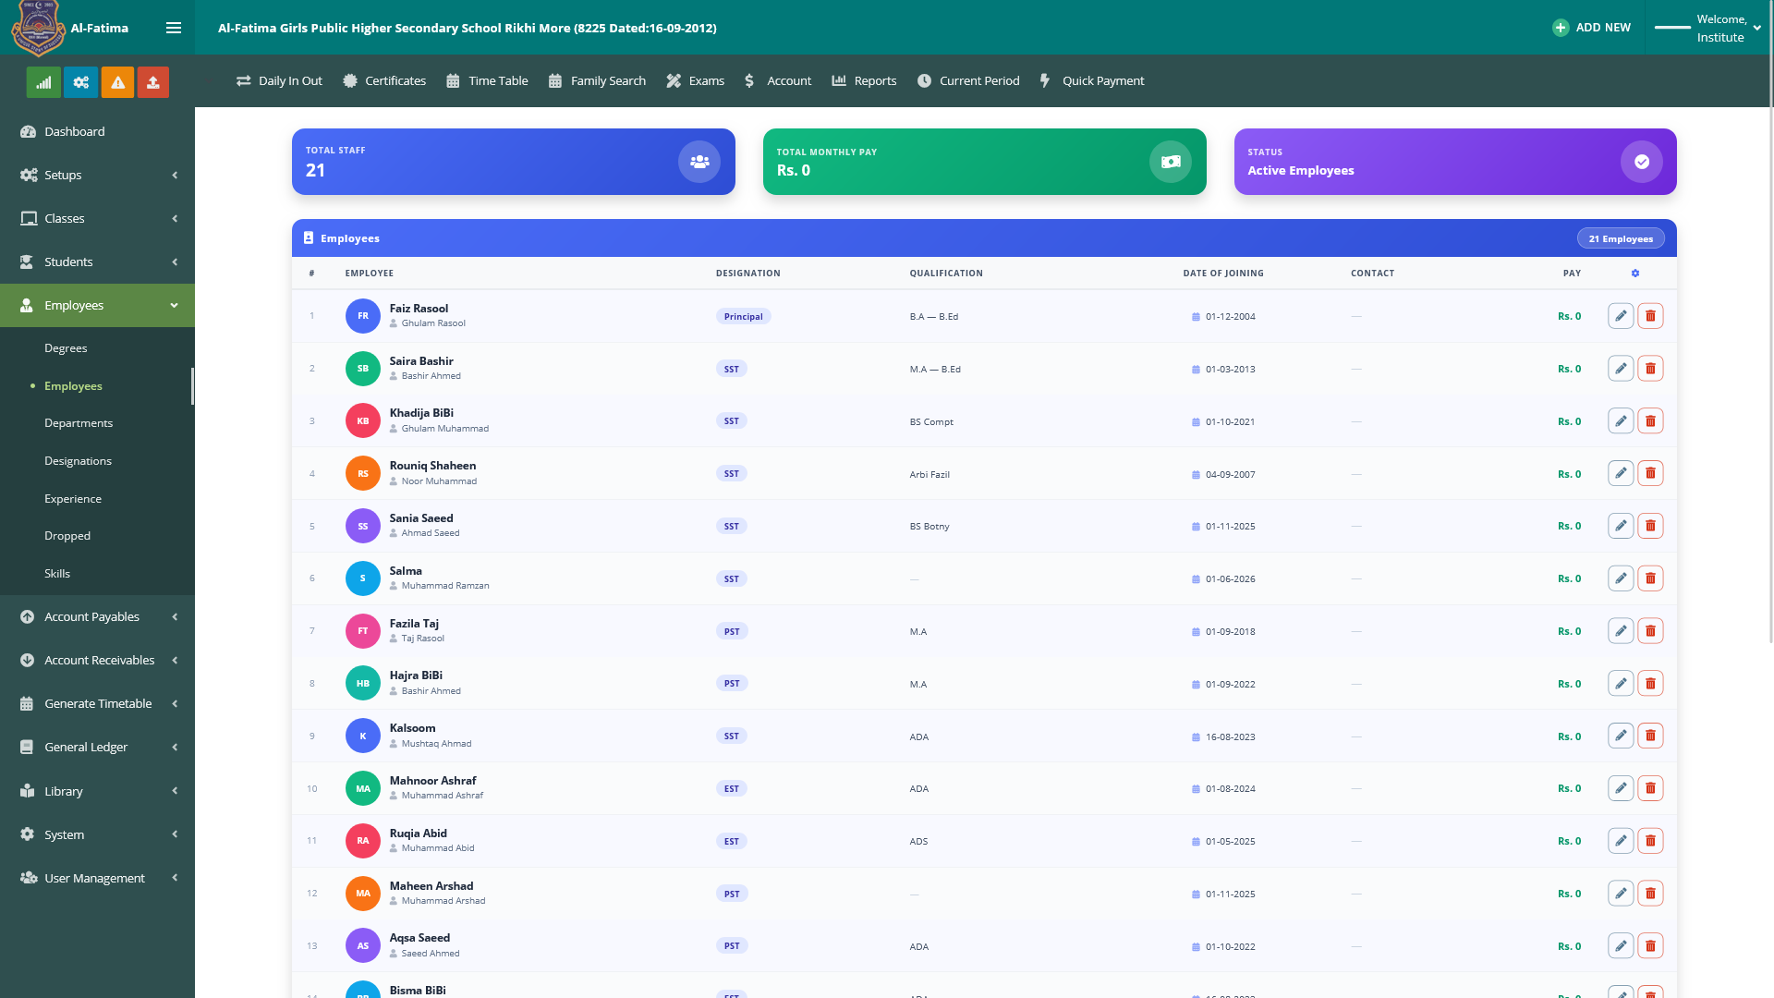1774x998 pixels.
Task: Click the 21 Employees badge
Action: 1621,238
